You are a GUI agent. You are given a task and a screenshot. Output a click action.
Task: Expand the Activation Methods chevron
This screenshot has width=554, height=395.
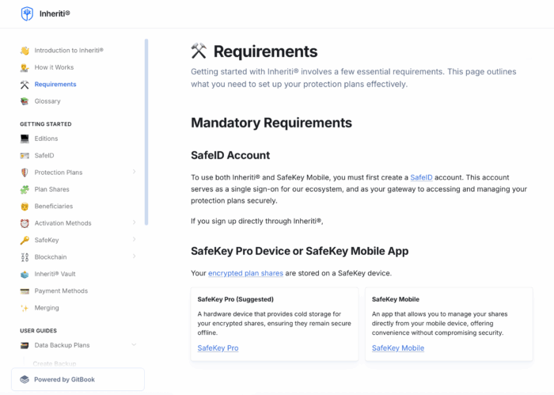[x=134, y=223]
